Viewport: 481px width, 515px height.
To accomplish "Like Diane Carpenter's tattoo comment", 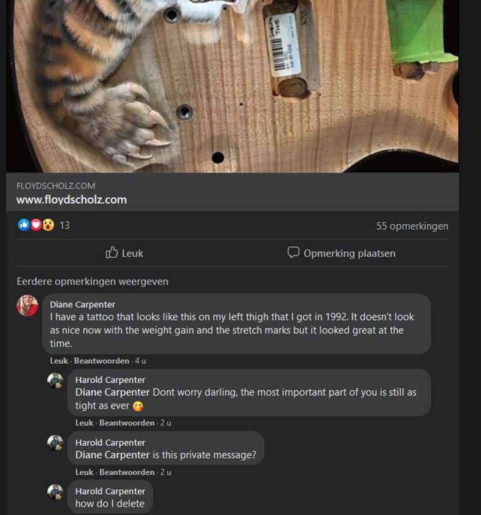I will (x=58, y=361).
